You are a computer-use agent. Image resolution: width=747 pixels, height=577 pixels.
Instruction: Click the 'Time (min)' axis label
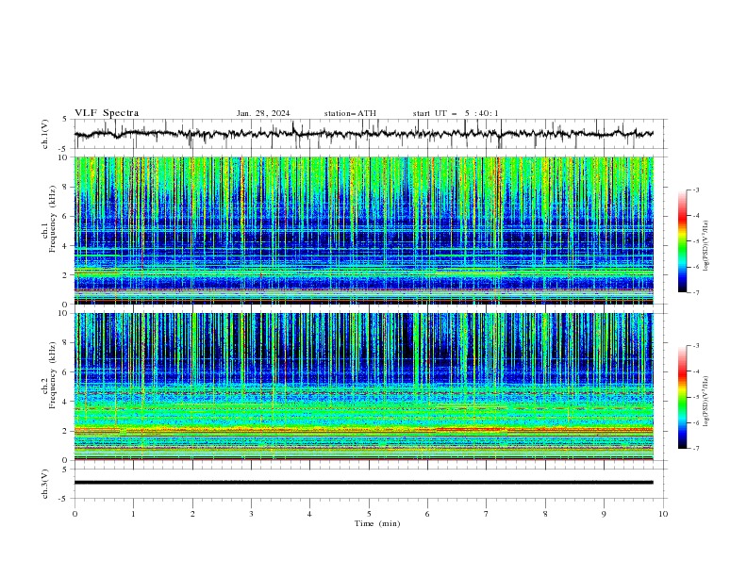(x=377, y=523)
